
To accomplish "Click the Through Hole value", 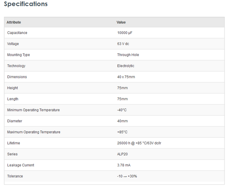I will pyautogui.click(x=128, y=55).
